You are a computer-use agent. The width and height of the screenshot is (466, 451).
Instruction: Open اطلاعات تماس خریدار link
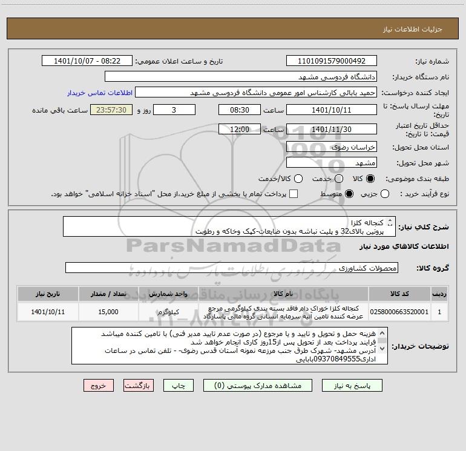[100, 93]
